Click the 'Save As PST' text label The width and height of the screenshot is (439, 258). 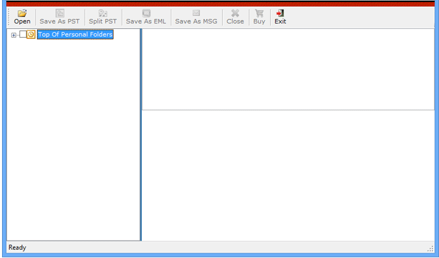(60, 21)
